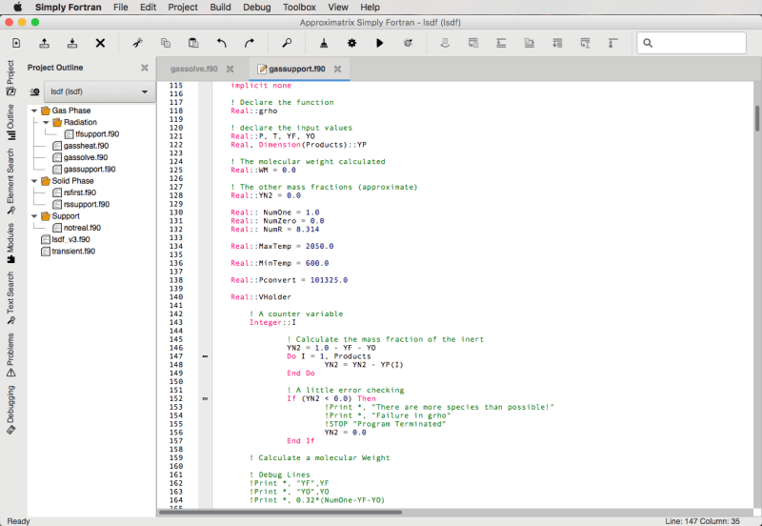Screen dimensions: 762x526
Task: Cut selection with the scissors icon
Action: pyautogui.click(x=137, y=43)
